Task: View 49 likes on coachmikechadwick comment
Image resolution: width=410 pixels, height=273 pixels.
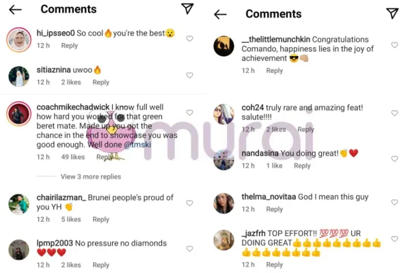Action: [73, 157]
